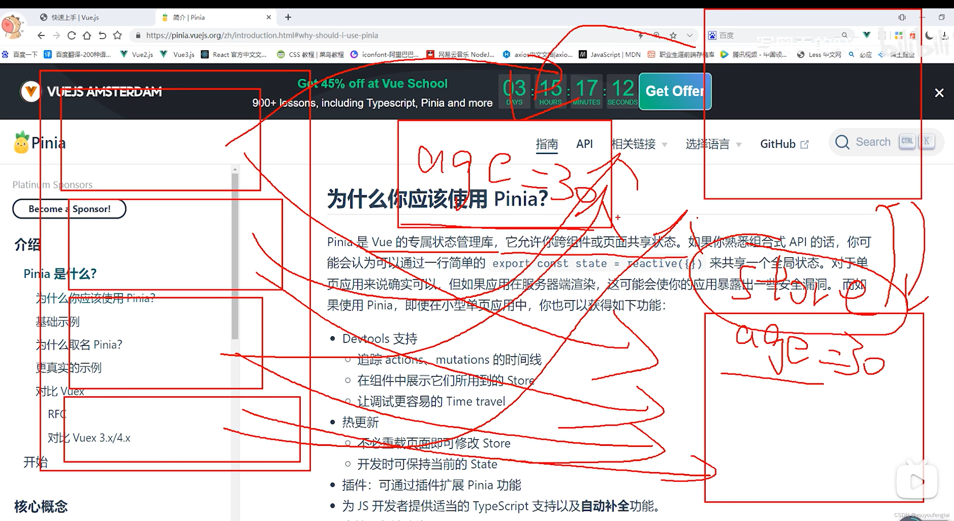Open the 百度一下 bookmark

tap(20, 55)
